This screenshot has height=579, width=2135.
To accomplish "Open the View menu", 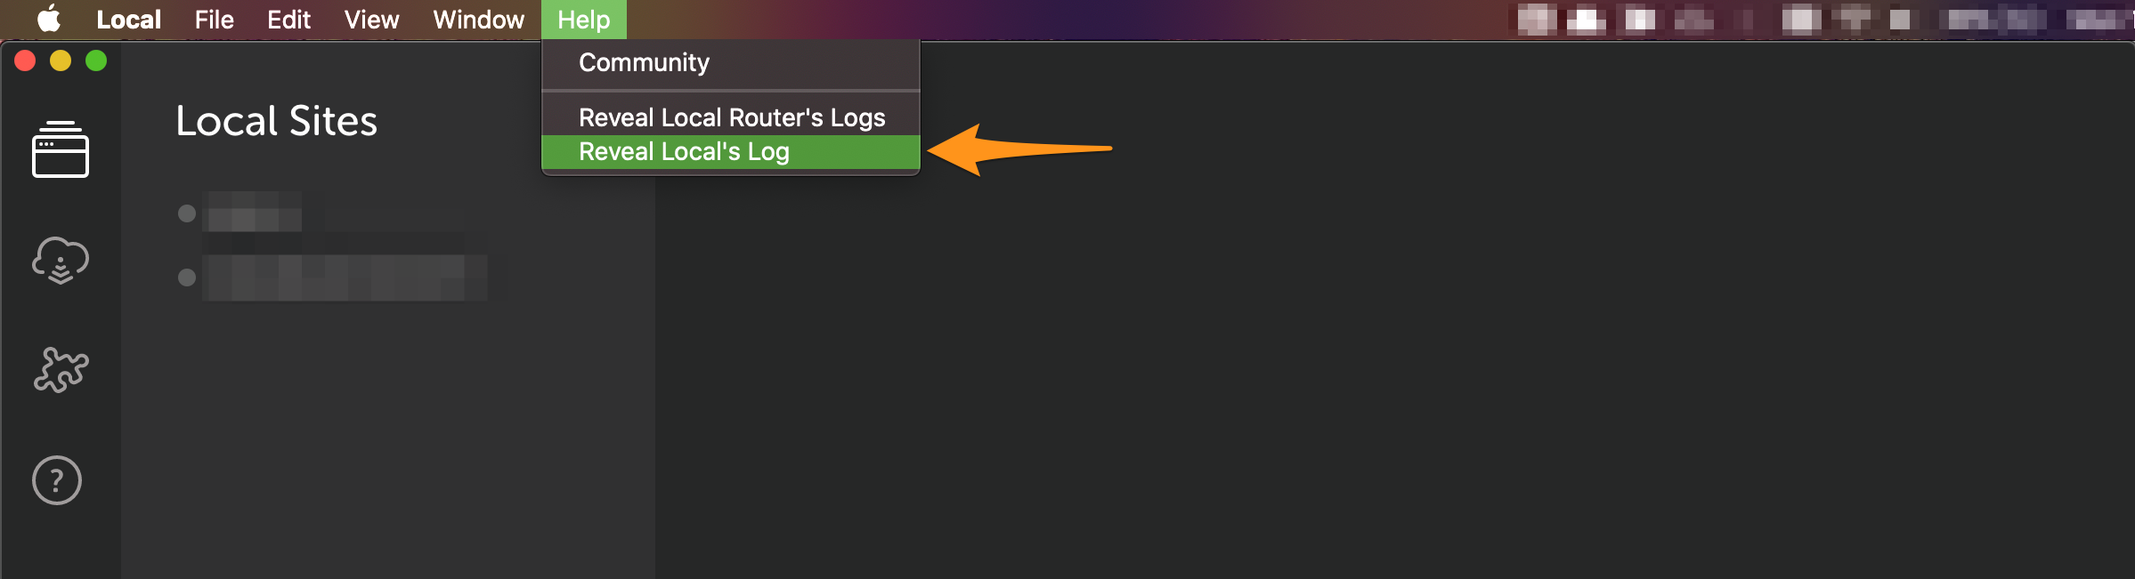I will [x=371, y=20].
